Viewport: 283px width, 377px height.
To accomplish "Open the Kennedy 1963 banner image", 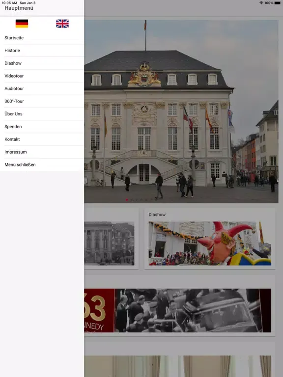I will point(177,310).
